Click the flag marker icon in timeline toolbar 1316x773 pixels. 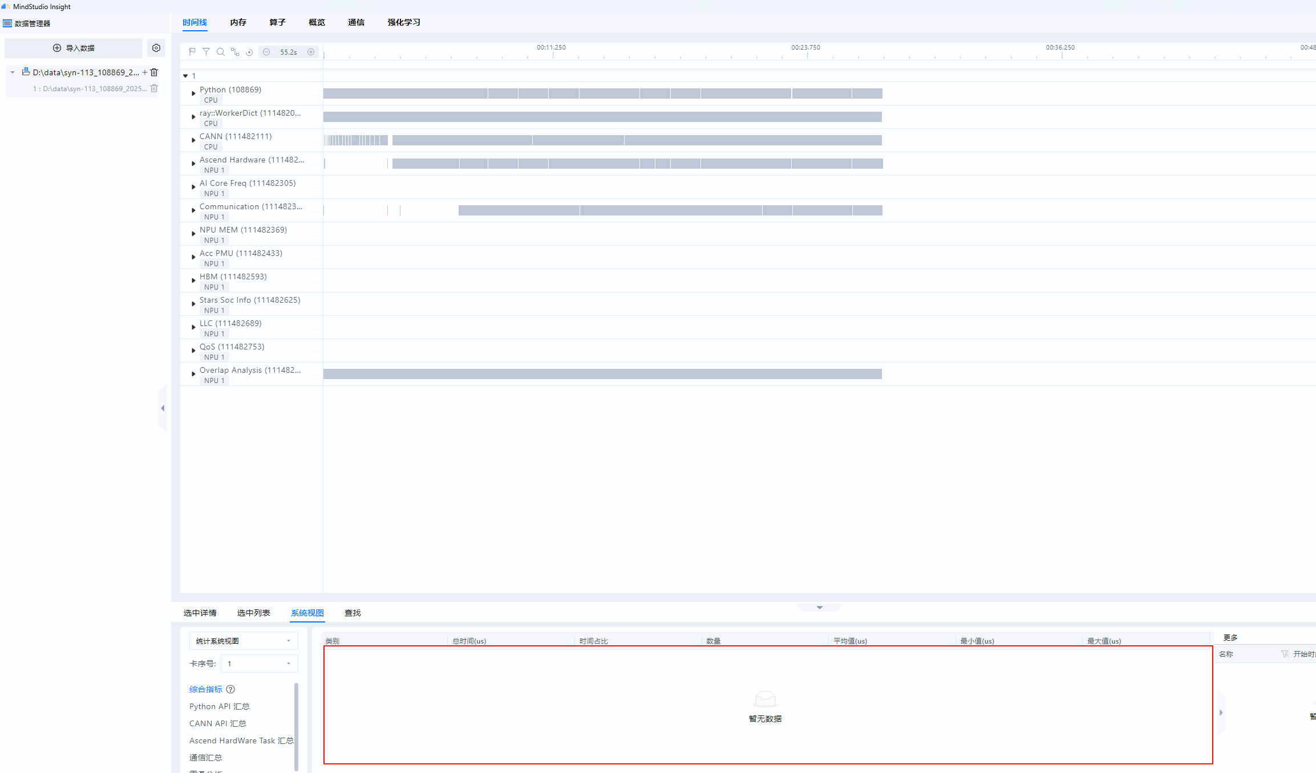pos(192,52)
